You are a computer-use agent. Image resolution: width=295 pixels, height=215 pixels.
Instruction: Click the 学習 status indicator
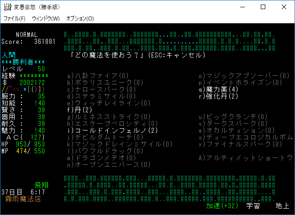(253, 206)
